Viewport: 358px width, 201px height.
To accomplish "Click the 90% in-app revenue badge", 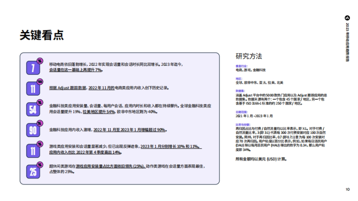I will (33, 130).
